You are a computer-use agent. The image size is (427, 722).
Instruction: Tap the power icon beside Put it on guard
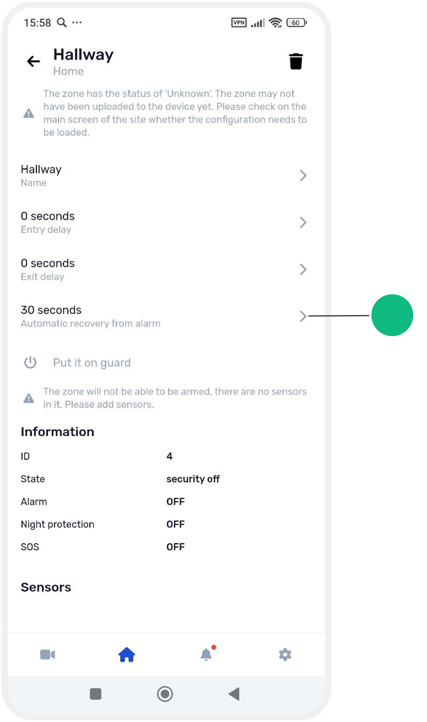30,363
